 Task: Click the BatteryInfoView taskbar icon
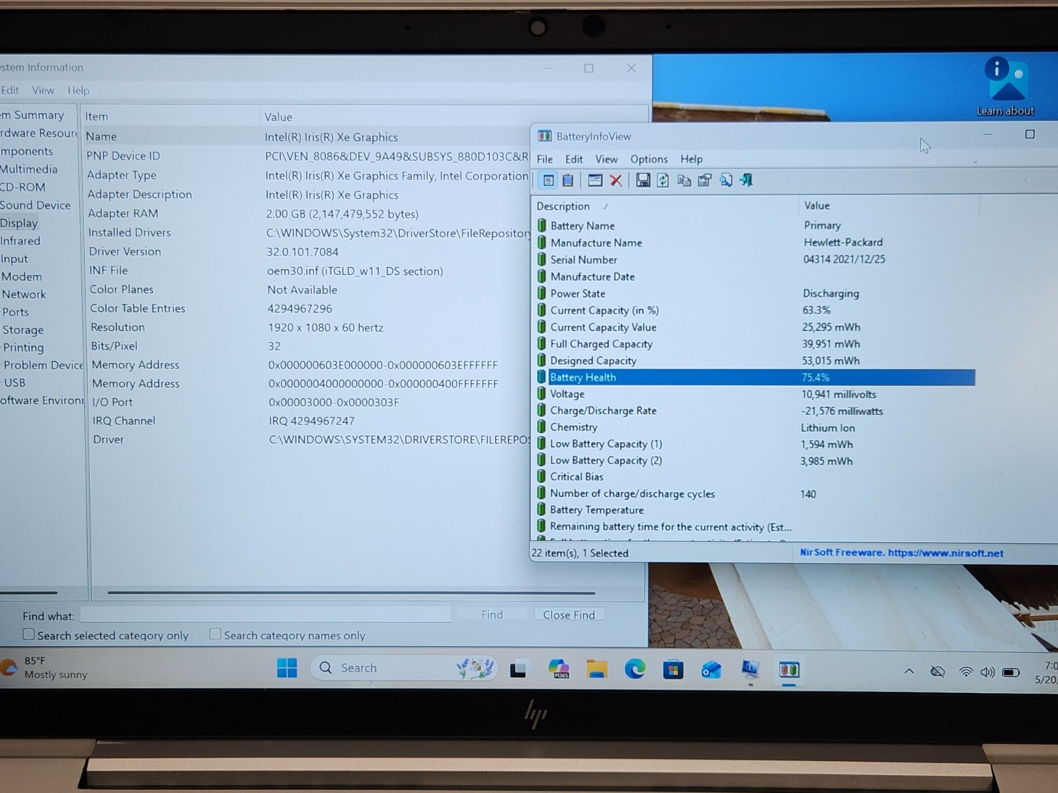click(789, 670)
